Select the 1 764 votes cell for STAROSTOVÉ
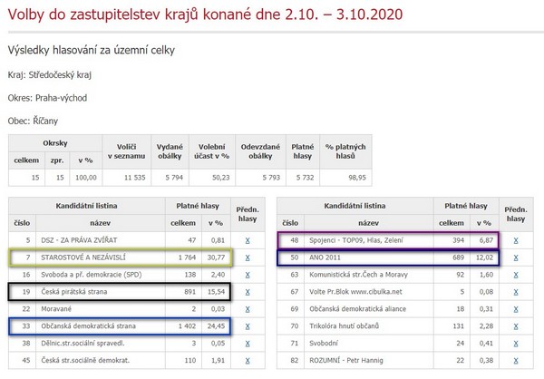Screen dimensions: 544x379 pos(180,259)
